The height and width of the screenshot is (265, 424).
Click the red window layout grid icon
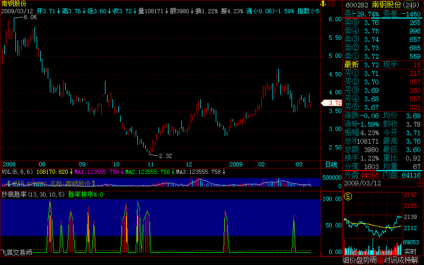click(x=332, y=4)
